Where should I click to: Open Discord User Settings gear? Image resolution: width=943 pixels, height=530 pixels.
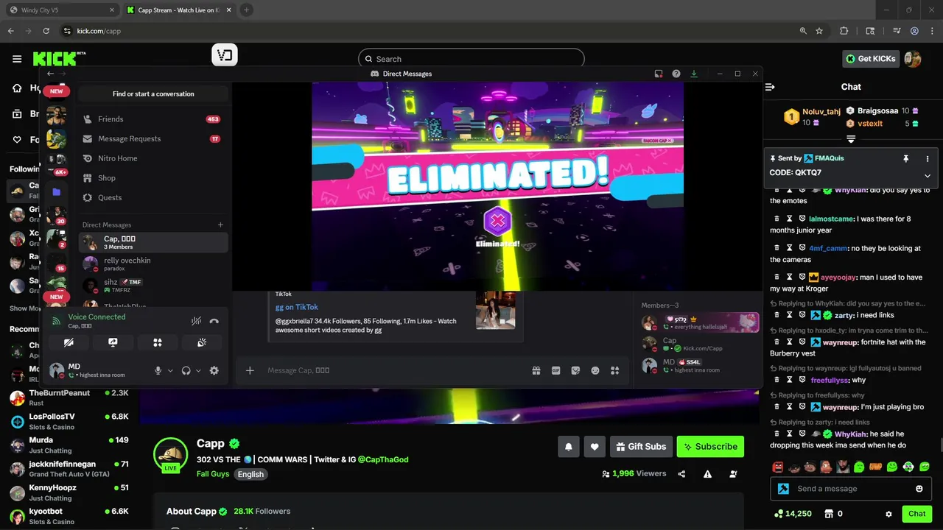(214, 370)
